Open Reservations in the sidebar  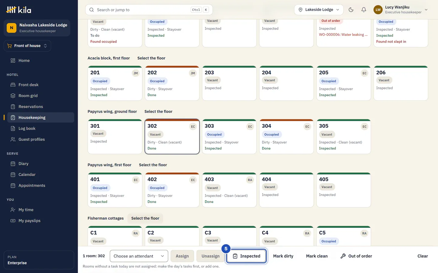[41, 106]
